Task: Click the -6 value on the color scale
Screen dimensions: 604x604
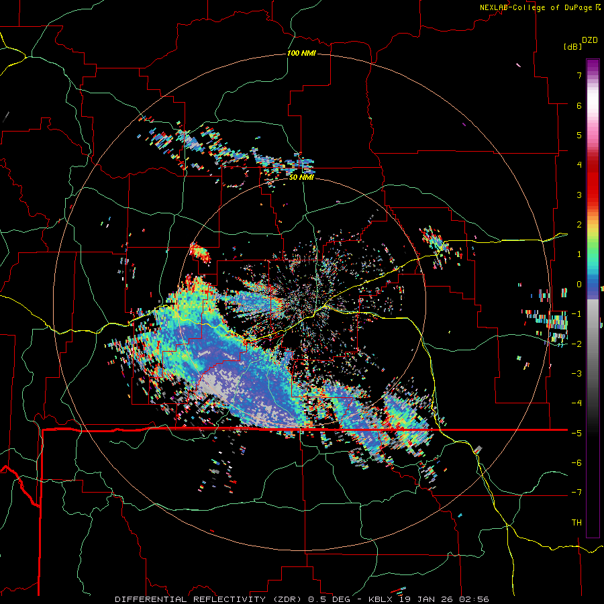Action: (576, 462)
